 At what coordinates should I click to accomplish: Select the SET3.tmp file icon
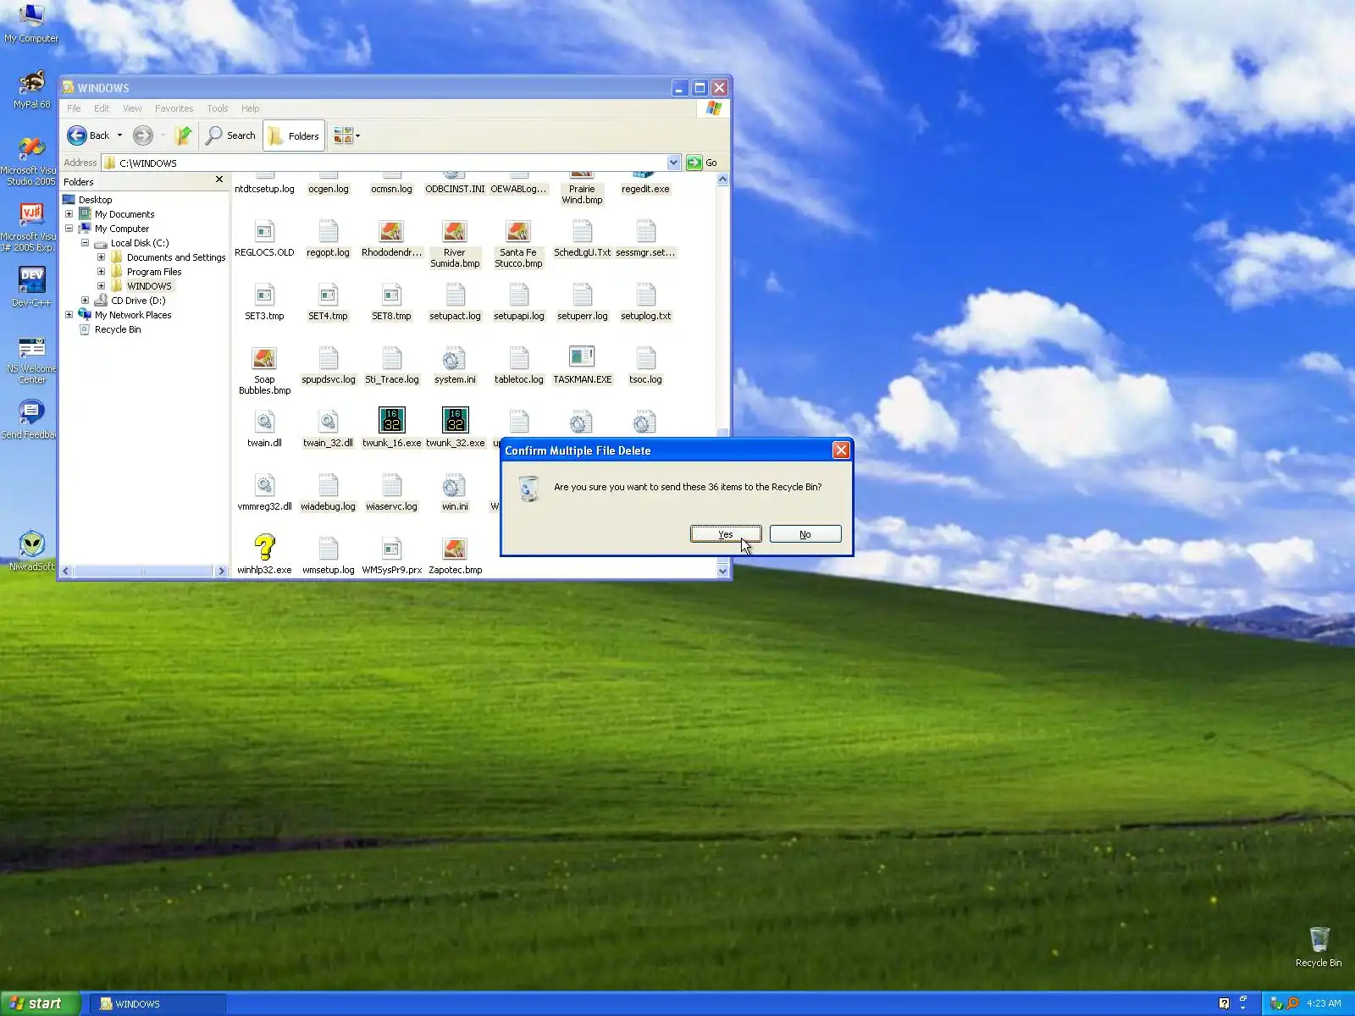click(264, 295)
